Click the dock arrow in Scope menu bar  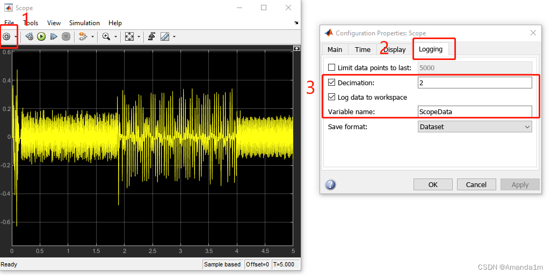[296, 23]
